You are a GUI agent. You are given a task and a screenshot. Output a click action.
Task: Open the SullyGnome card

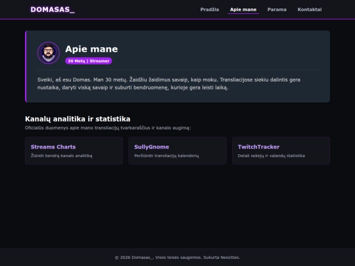coord(177,150)
